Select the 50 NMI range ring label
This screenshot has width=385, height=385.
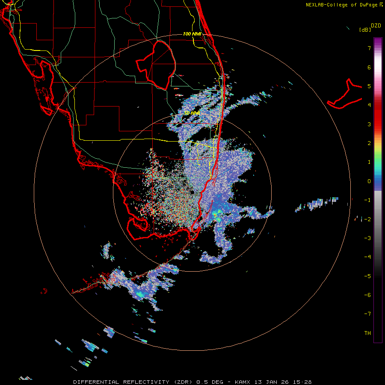(x=192, y=113)
